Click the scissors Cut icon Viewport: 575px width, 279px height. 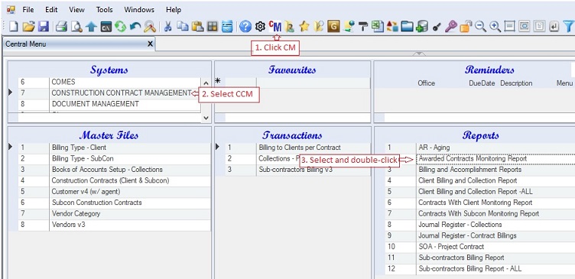click(167, 27)
